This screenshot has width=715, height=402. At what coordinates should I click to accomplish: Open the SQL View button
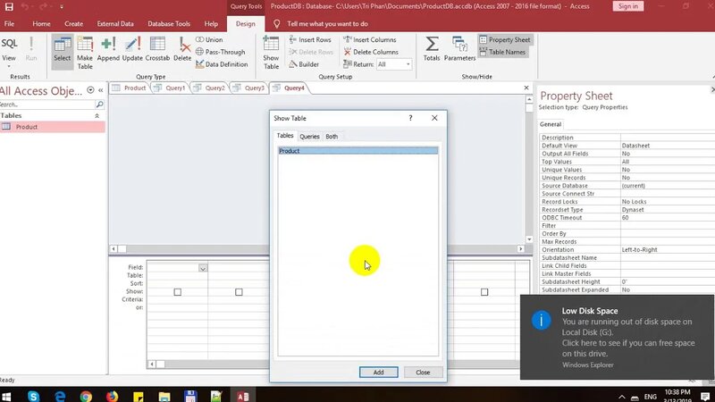click(9, 48)
